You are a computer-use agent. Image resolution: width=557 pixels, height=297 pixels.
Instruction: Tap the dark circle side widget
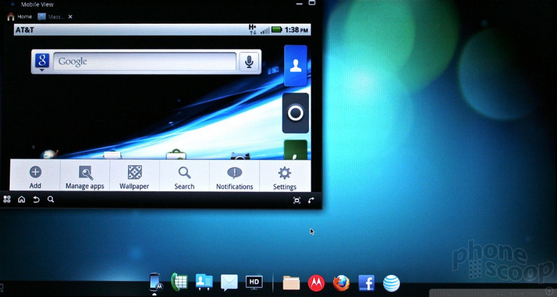[x=295, y=113]
